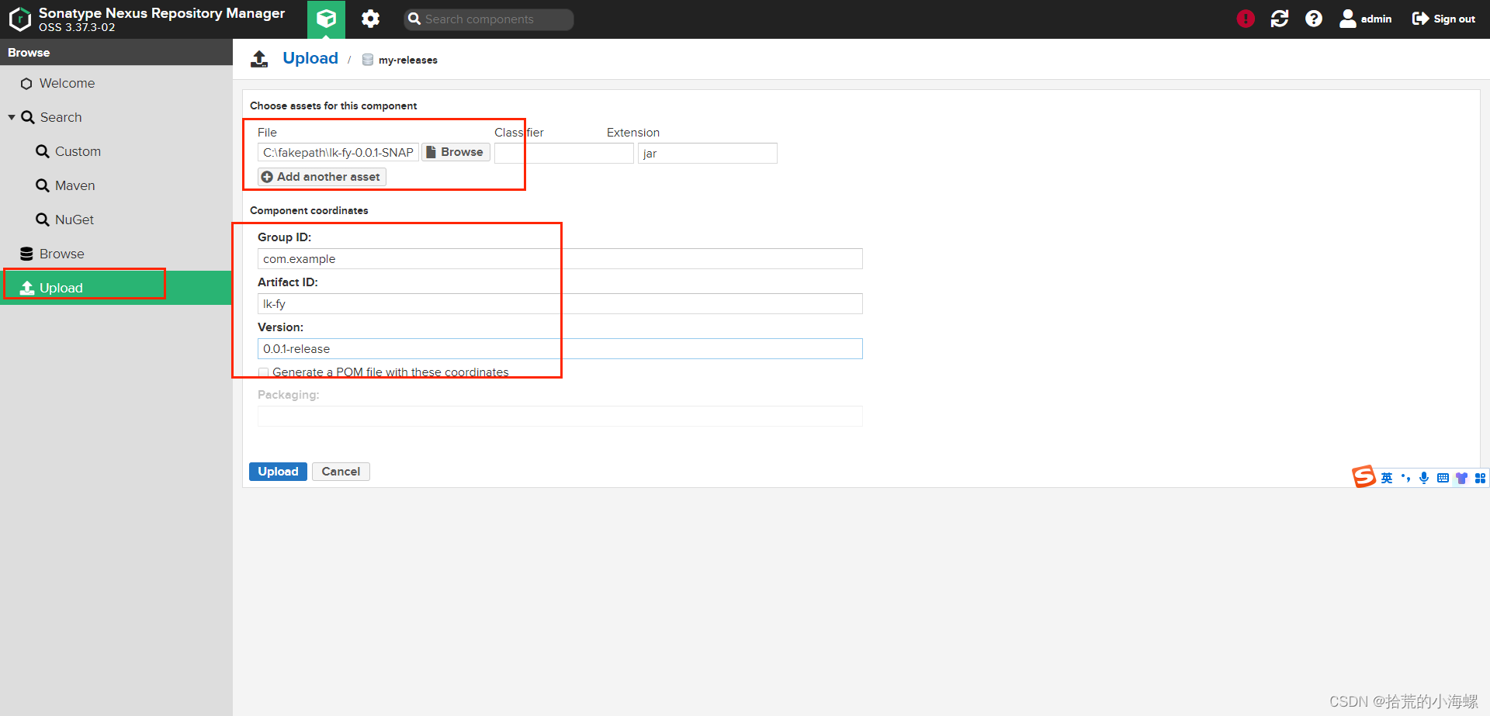Click the refresh icon in header
1490x716 pixels.
pyautogui.click(x=1280, y=19)
